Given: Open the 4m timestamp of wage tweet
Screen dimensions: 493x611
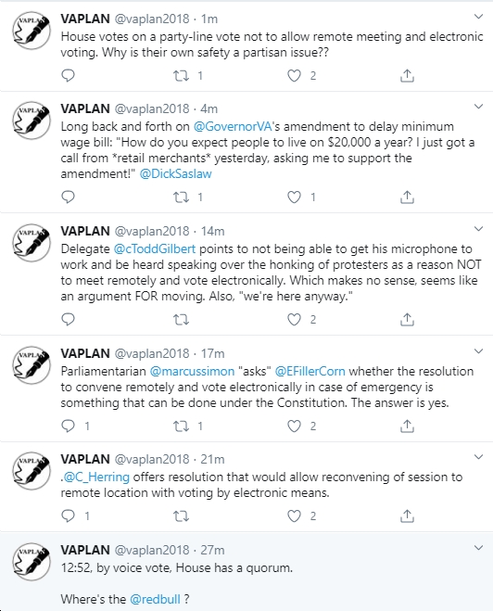Looking at the screenshot, I should point(209,108).
